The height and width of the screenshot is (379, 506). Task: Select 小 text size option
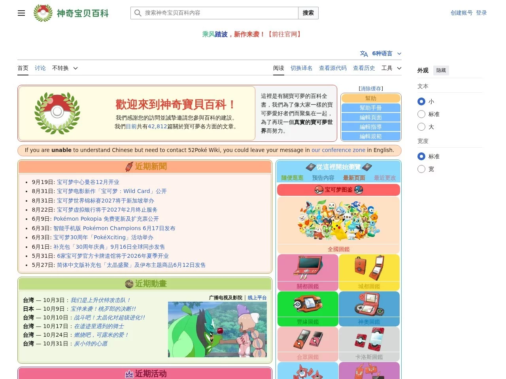(421, 101)
